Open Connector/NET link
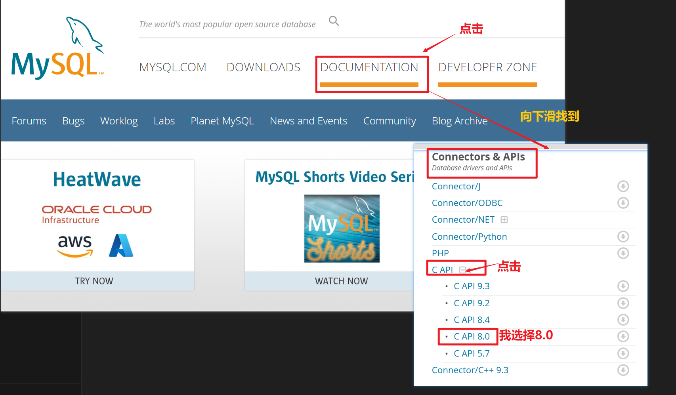This screenshot has width=676, height=395. point(463,219)
